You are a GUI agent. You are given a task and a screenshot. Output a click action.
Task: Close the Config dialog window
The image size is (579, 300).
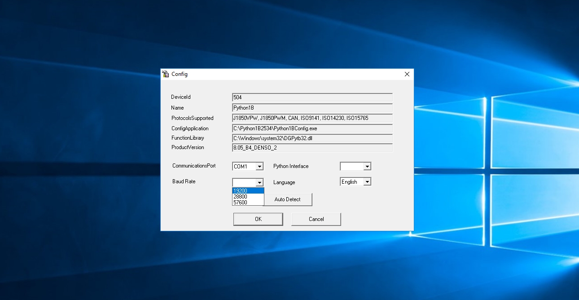tap(407, 74)
